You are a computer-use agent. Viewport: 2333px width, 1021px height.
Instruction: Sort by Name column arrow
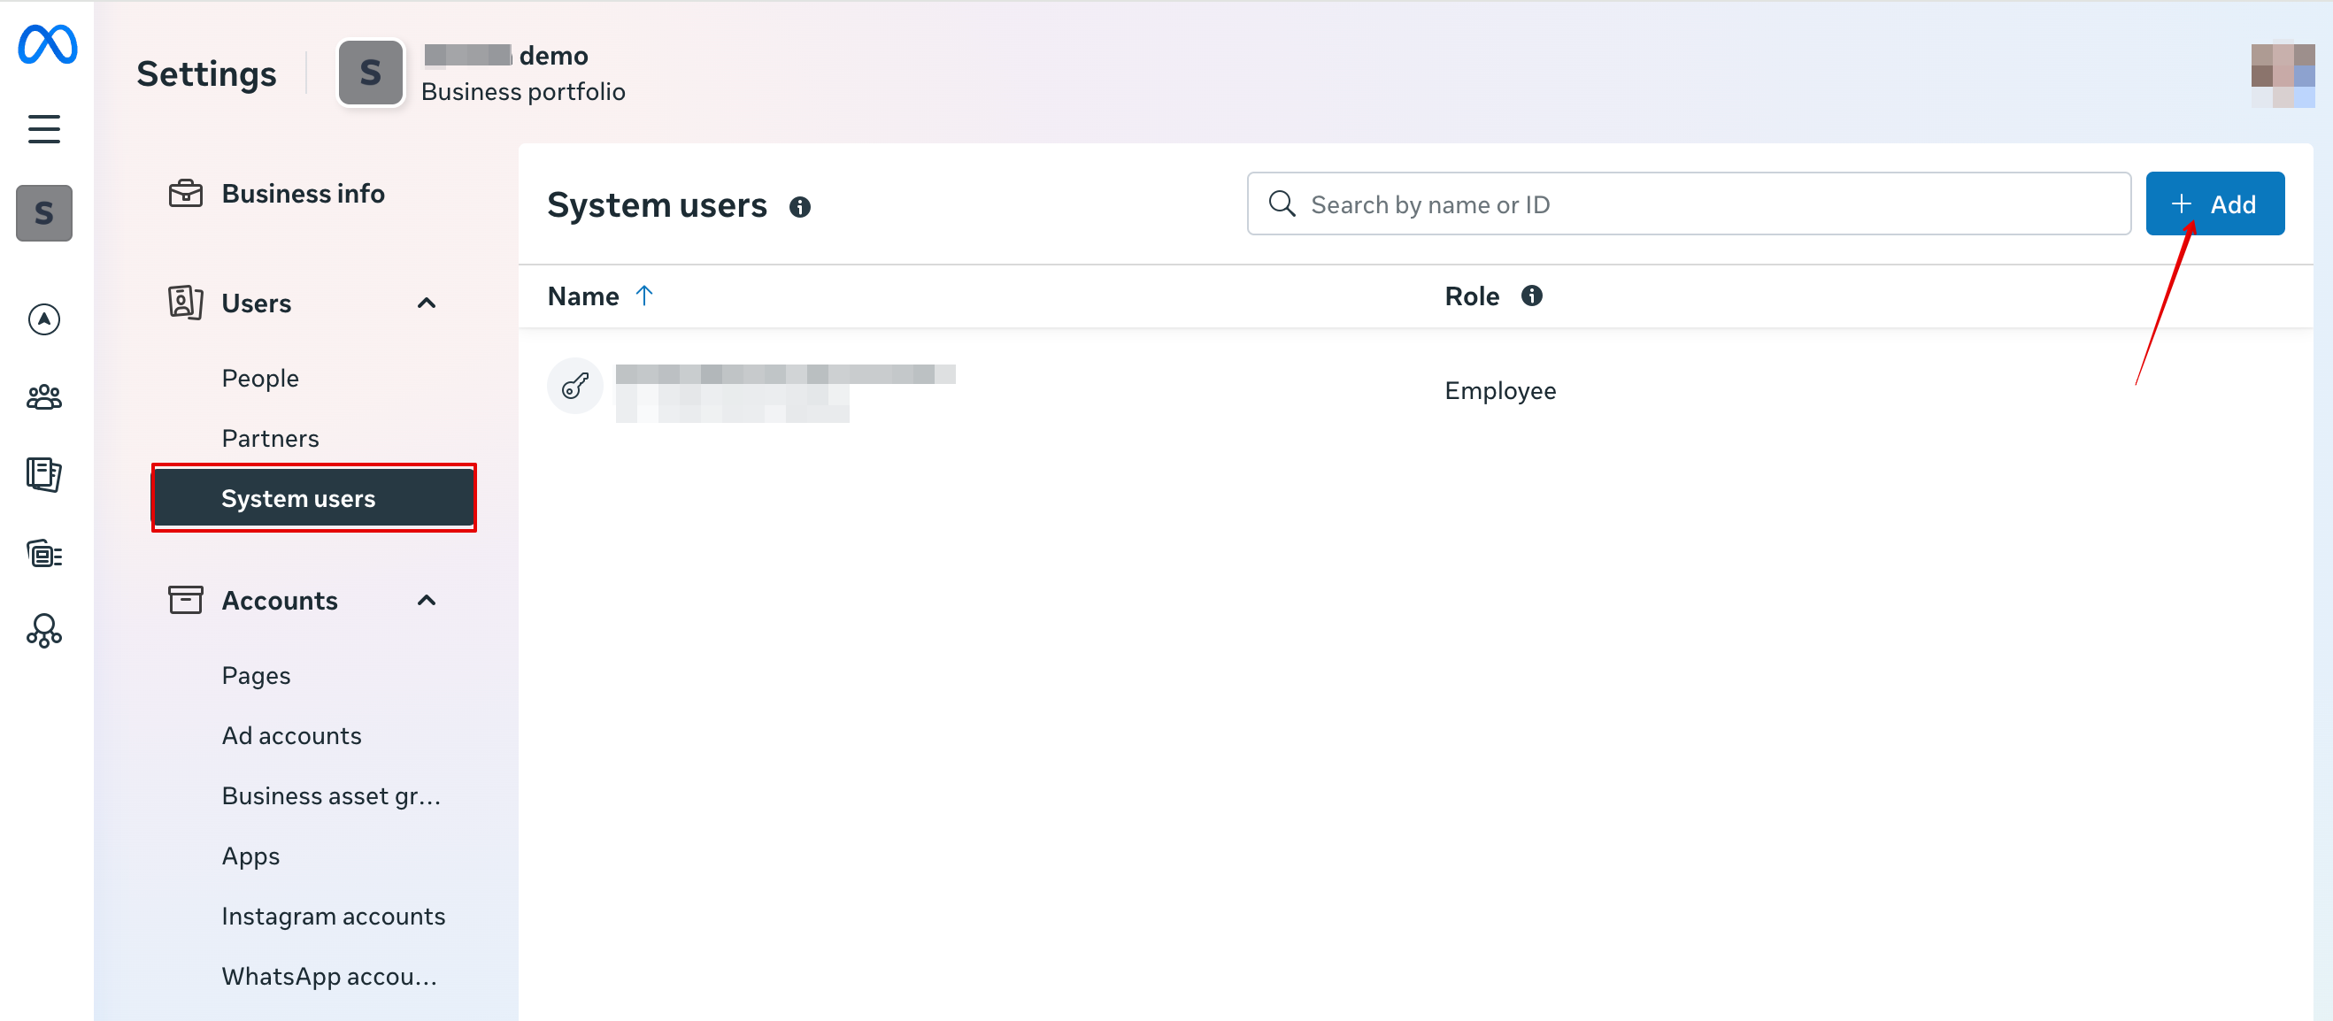644,296
